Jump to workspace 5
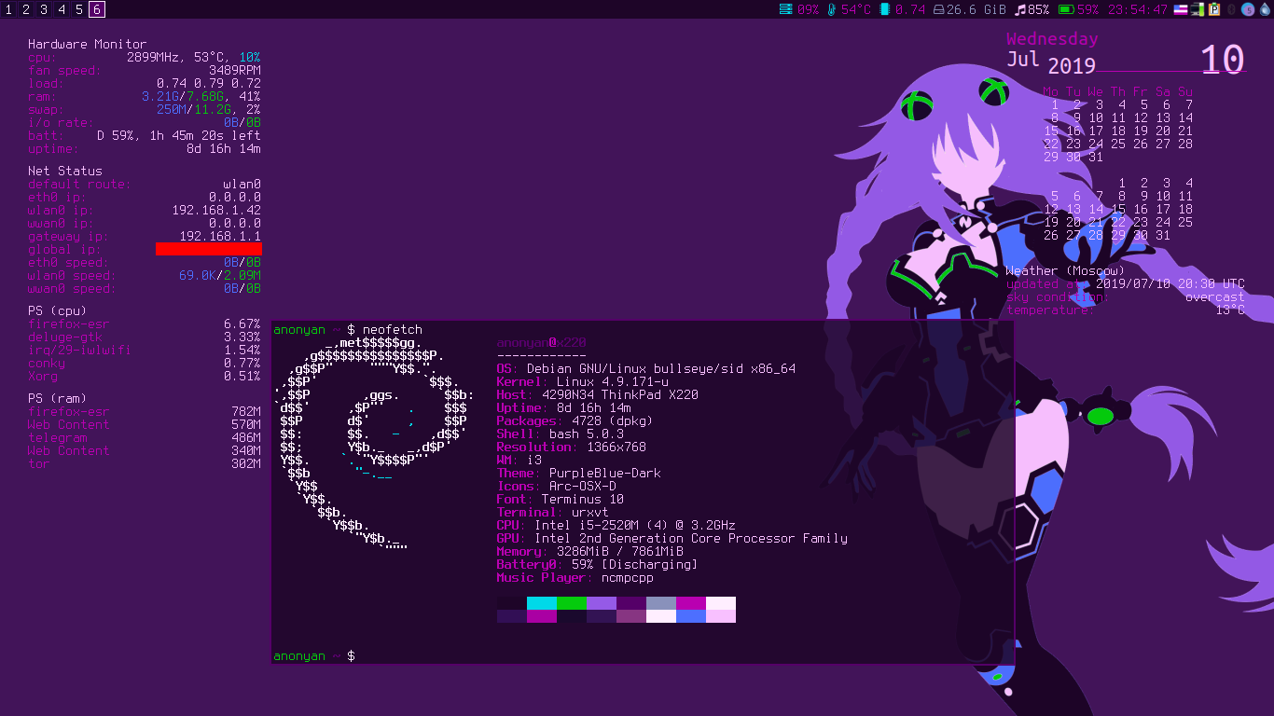The width and height of the screenshot is (1274, 716). (79, 9)
